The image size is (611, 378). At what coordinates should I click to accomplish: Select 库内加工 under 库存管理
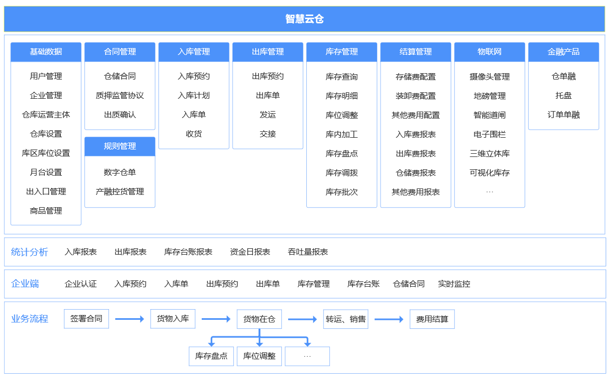point(342,135)
